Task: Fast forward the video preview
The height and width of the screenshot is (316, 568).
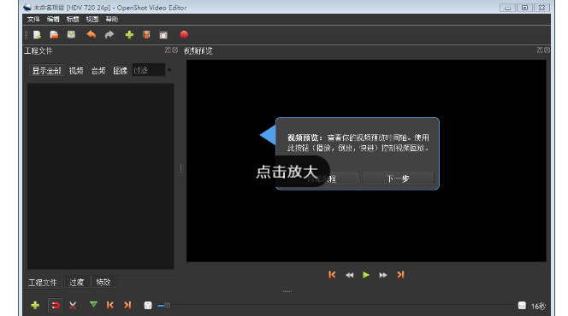Action: (383, 275)
